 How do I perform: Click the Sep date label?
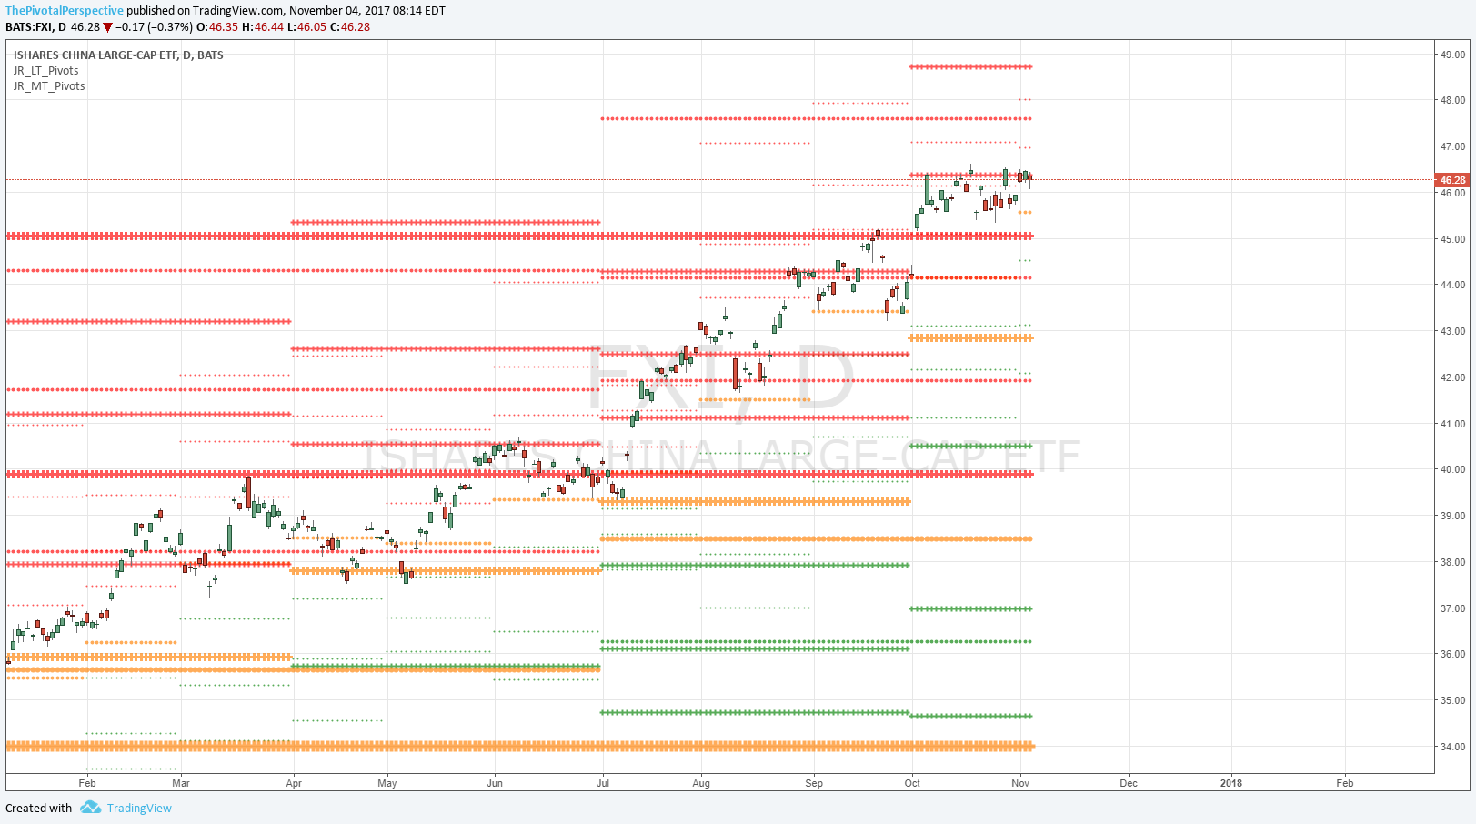[814, 783]
